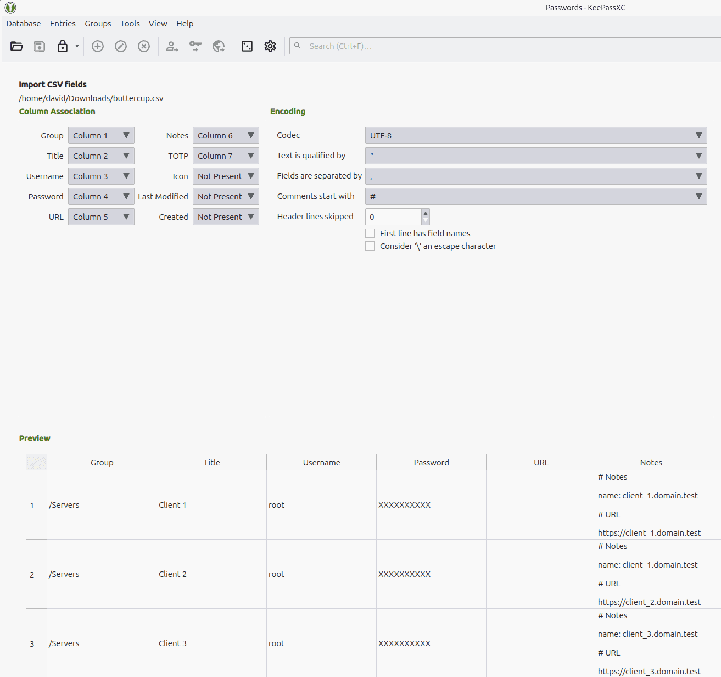This screenshot has width=721, height=677.
Task: Click the Password preview column header
Action: pos(432,463)
